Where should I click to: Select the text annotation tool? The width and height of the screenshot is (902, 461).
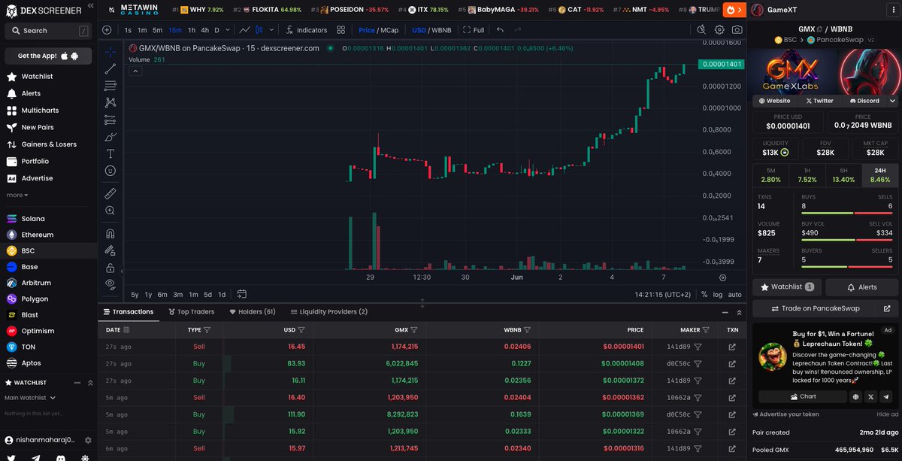pos(110,153)
